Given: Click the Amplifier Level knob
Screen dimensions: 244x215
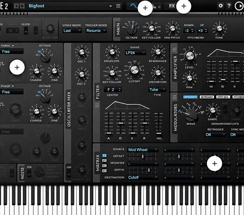Looking at the screenshot, I should point(190,56).
